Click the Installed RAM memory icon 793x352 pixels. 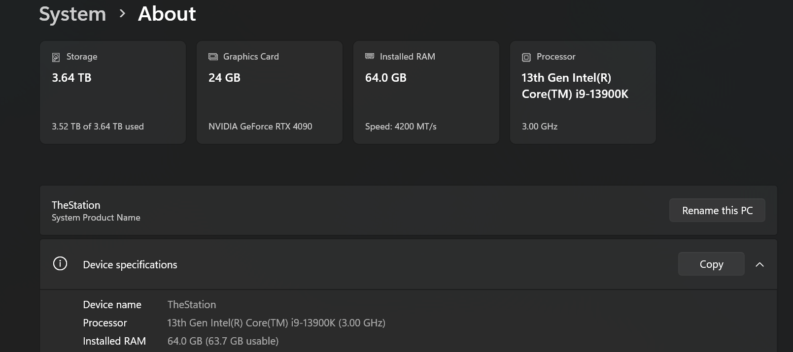370,56
